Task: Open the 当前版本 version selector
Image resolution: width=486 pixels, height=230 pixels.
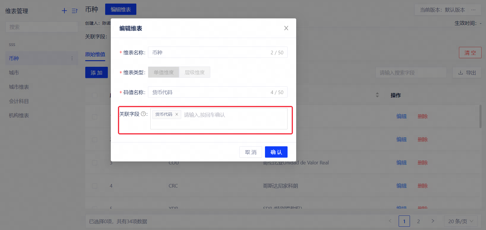Action: click(442, 10)
